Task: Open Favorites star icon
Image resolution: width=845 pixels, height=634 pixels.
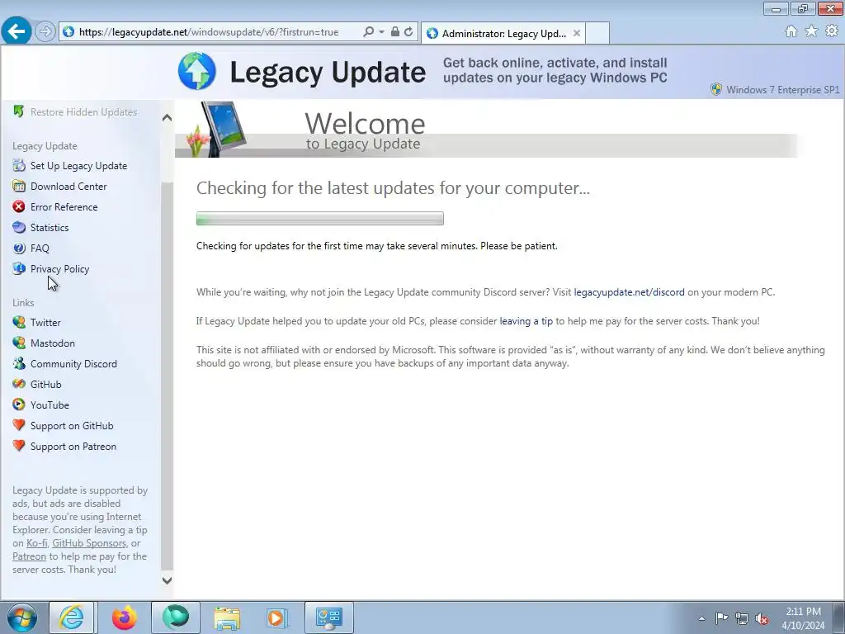Action: tap(811, 31)
